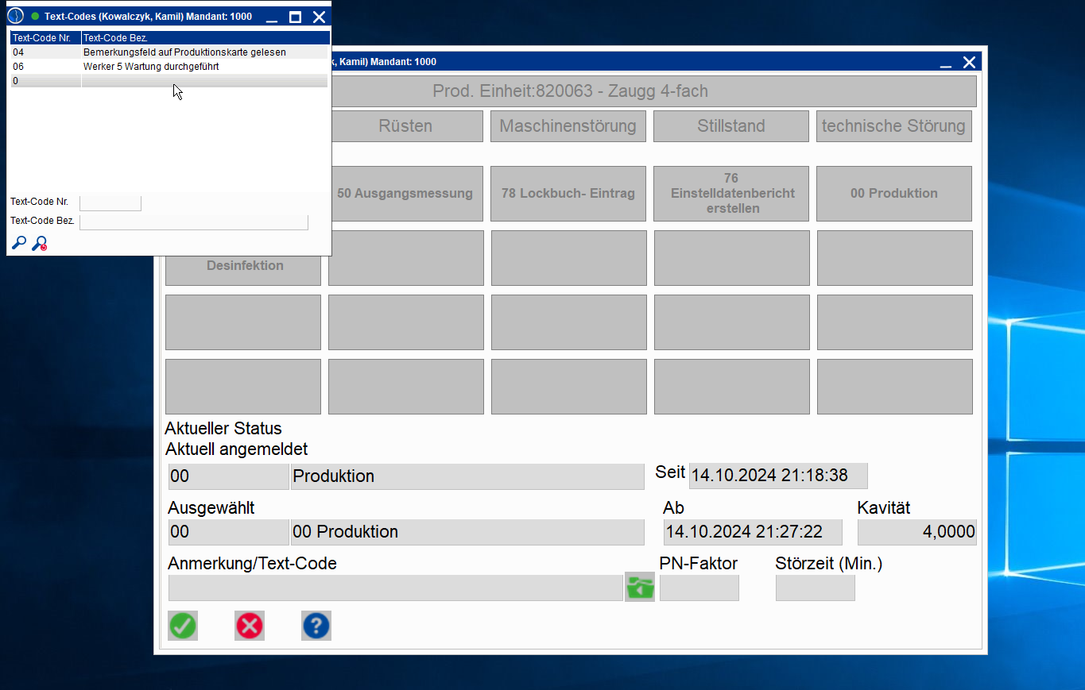Image resolution: width=1085 pixels, height=690 pixels.
Task: Choose the 00 Produktion activity button
Action: pyautogui.click(x=893, y=194)
